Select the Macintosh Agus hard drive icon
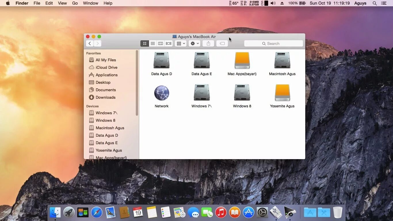Viewport: 393px width, 221px height. 282,60
